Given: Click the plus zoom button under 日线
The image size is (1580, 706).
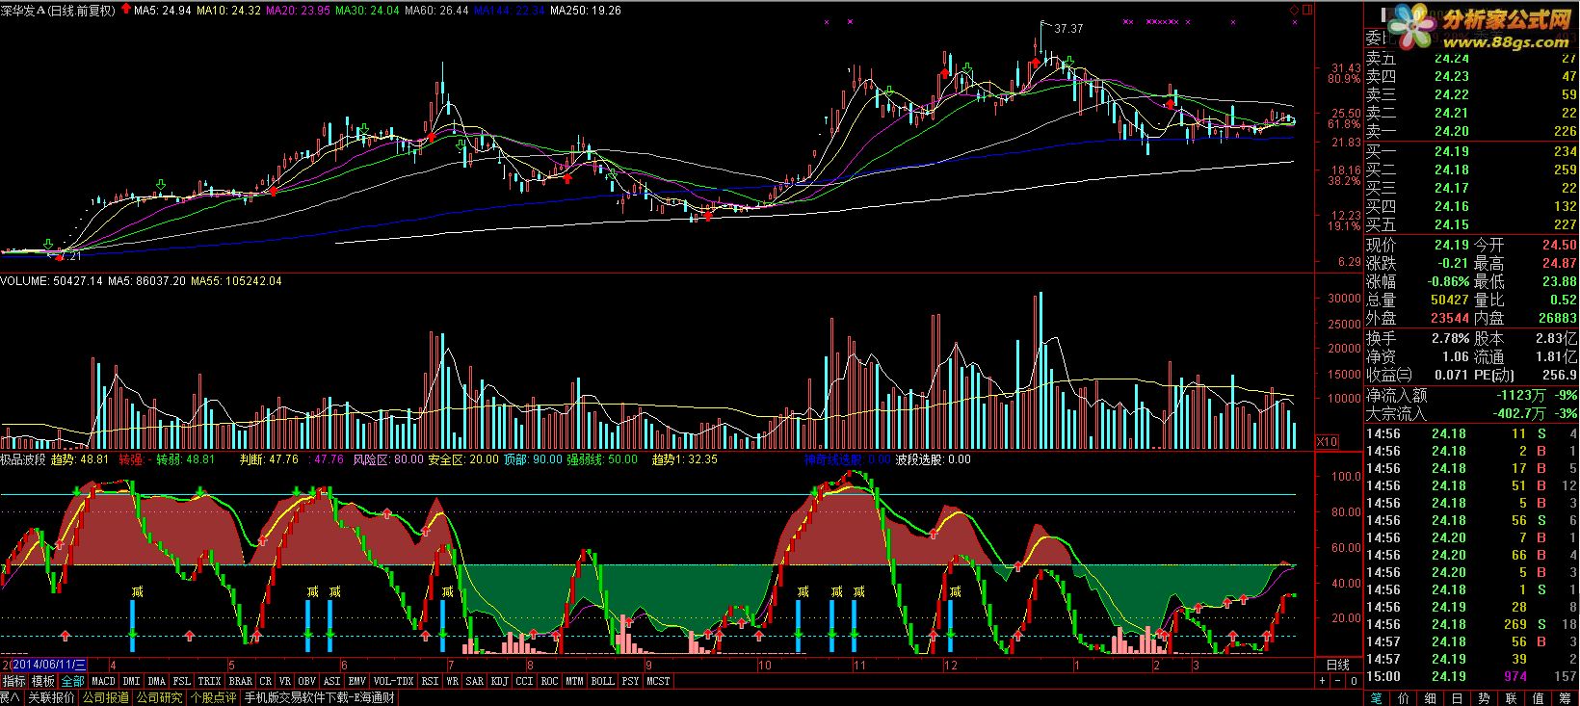Looking at the screenshot, I should [x=1322, y=681].
